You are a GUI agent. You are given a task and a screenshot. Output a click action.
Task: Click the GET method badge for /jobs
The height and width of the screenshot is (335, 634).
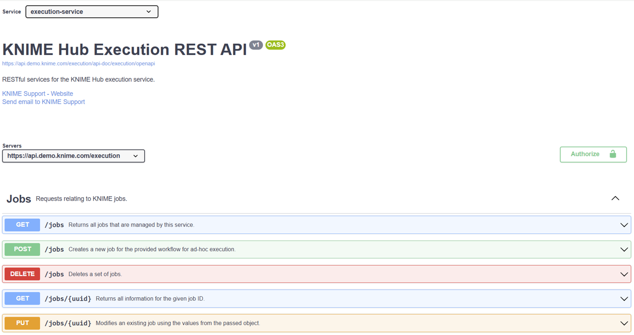tap(22, 224)
